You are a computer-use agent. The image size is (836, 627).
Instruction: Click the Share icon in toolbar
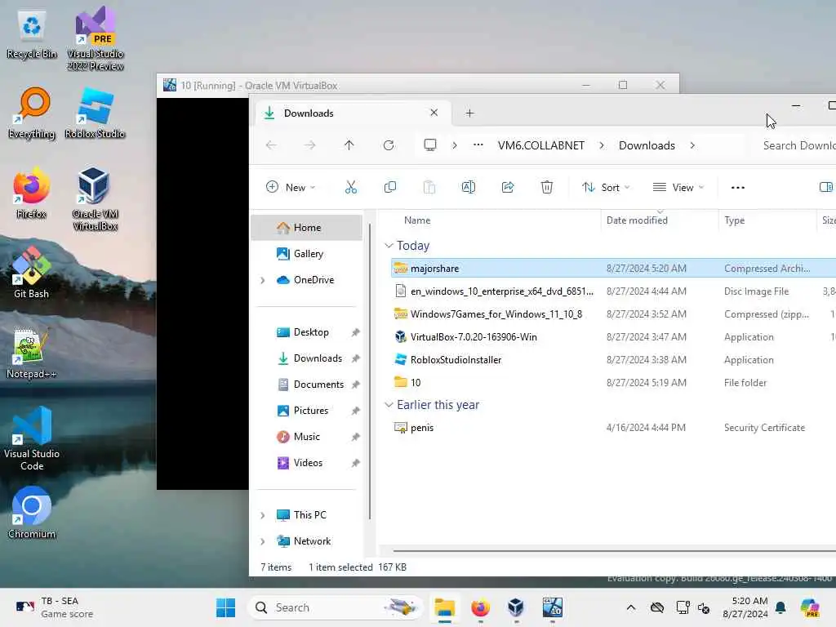tap(508, 187)
